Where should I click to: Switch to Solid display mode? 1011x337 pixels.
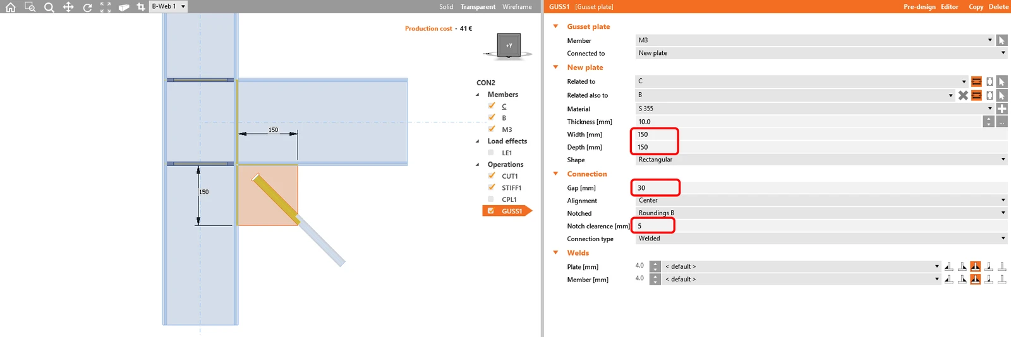point(446,7)
